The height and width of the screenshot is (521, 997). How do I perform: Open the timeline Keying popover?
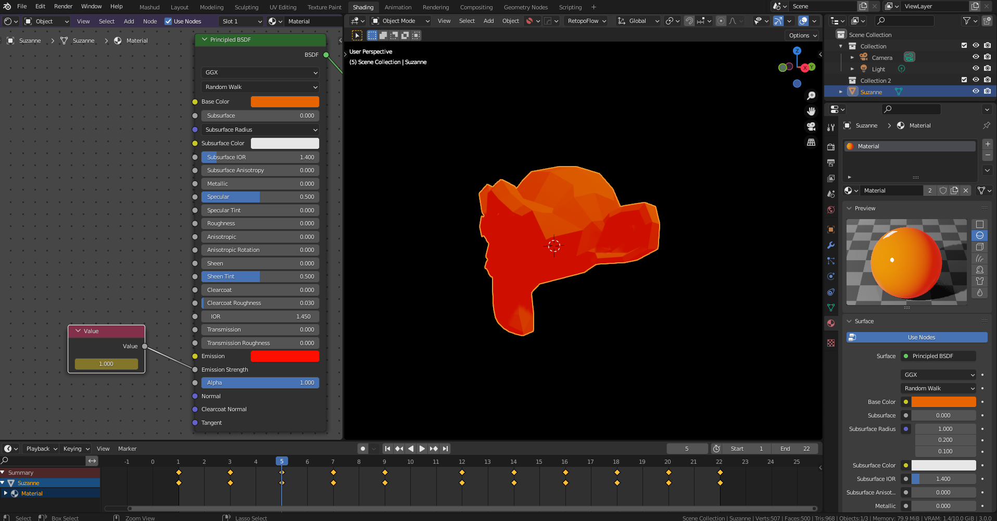[x=77, y=449]
